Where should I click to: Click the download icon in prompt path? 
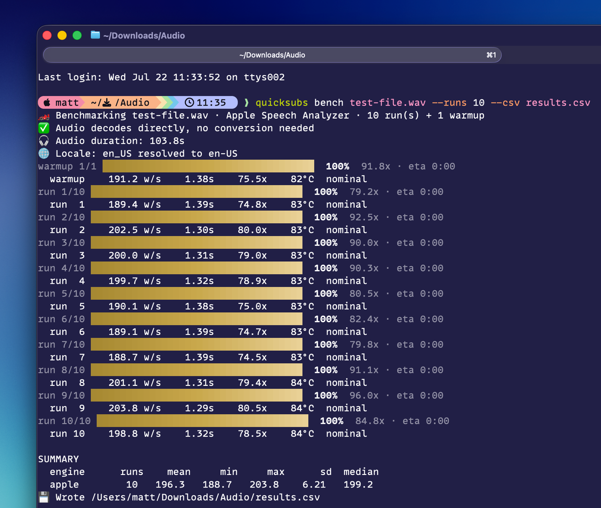click(x=107, y=103)
